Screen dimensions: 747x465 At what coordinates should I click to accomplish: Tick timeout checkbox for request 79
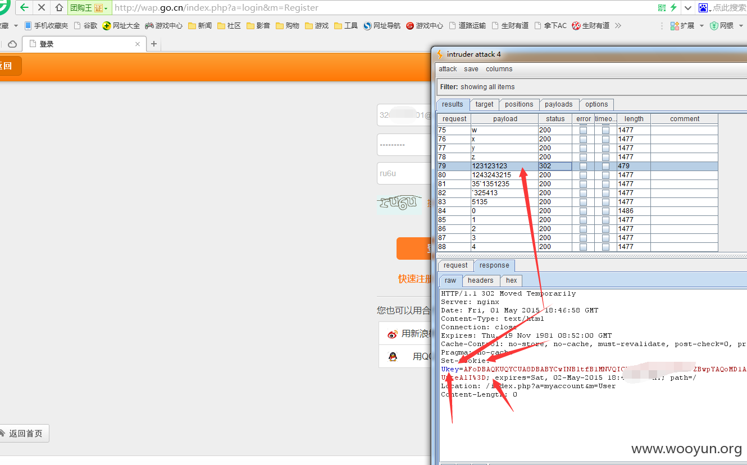(605, 166)
